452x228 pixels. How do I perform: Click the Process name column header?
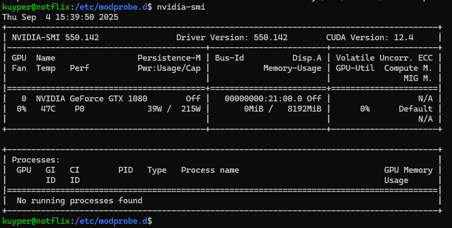[x=210, y=170]
